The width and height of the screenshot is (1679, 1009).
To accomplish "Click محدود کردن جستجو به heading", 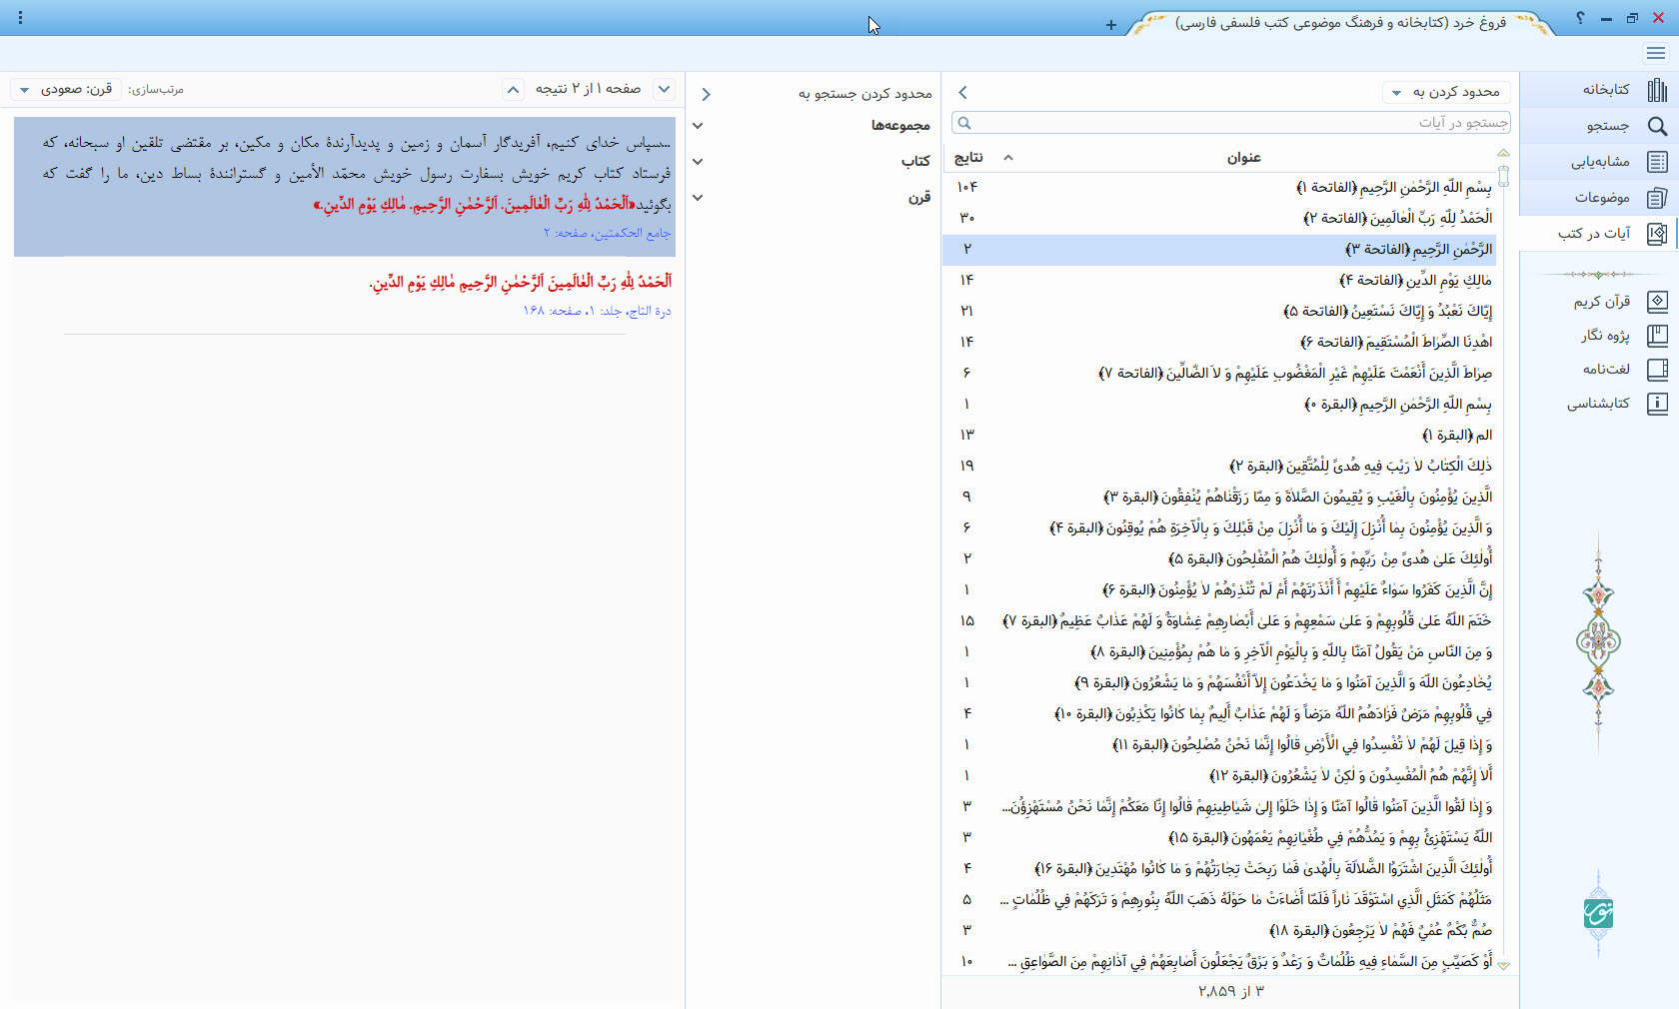I will click(x=864, y=94).
